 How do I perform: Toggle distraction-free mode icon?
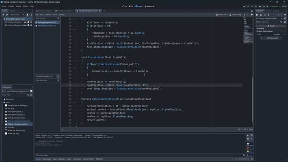(x=252, y=11)
